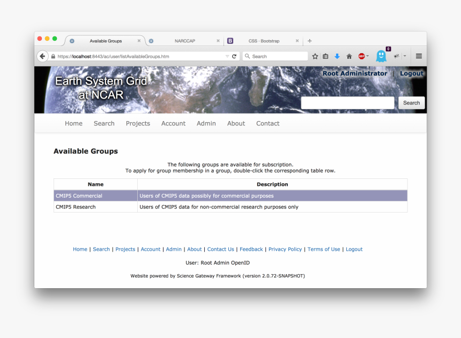Image resolution: width=461 pixels, height=338 pixels.
Task: Click the Available Groups page heading
Action: (x=86, y=151)
